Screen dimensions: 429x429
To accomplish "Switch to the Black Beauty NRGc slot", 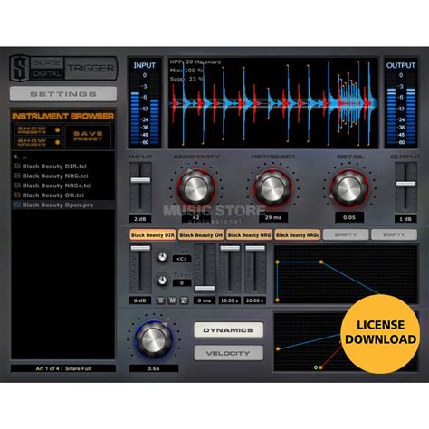I will (298, 234).
